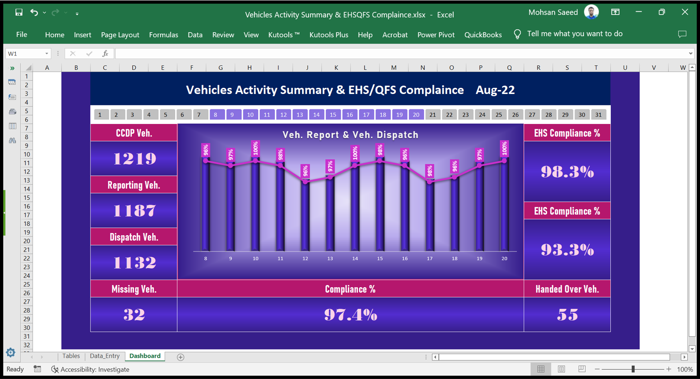The height and width of the screenshot is (379, 700).
Task: Switch to Page Layout view
Action: click(561, 369)
